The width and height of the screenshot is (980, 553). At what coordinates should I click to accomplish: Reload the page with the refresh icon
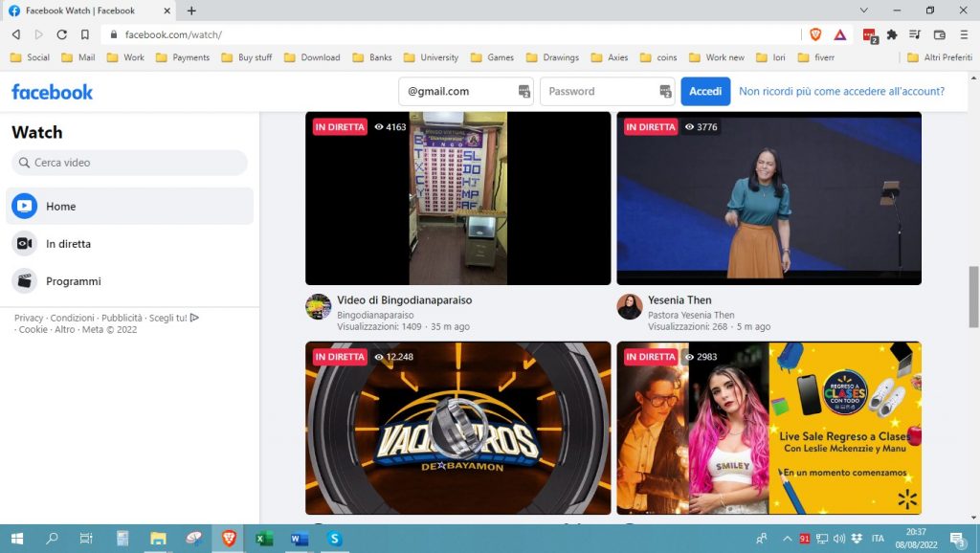(x=61, y=34)
